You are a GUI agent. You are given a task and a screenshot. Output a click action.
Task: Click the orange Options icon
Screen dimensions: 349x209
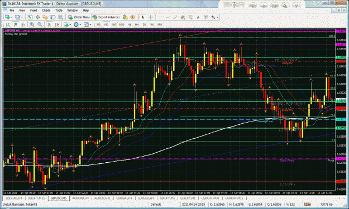pyautogui.click(x=133, y=17)
